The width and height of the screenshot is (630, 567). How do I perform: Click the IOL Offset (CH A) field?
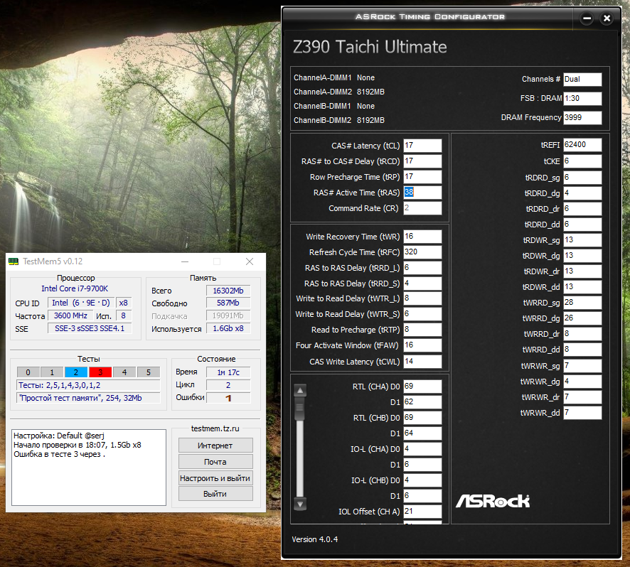[422, 512]
